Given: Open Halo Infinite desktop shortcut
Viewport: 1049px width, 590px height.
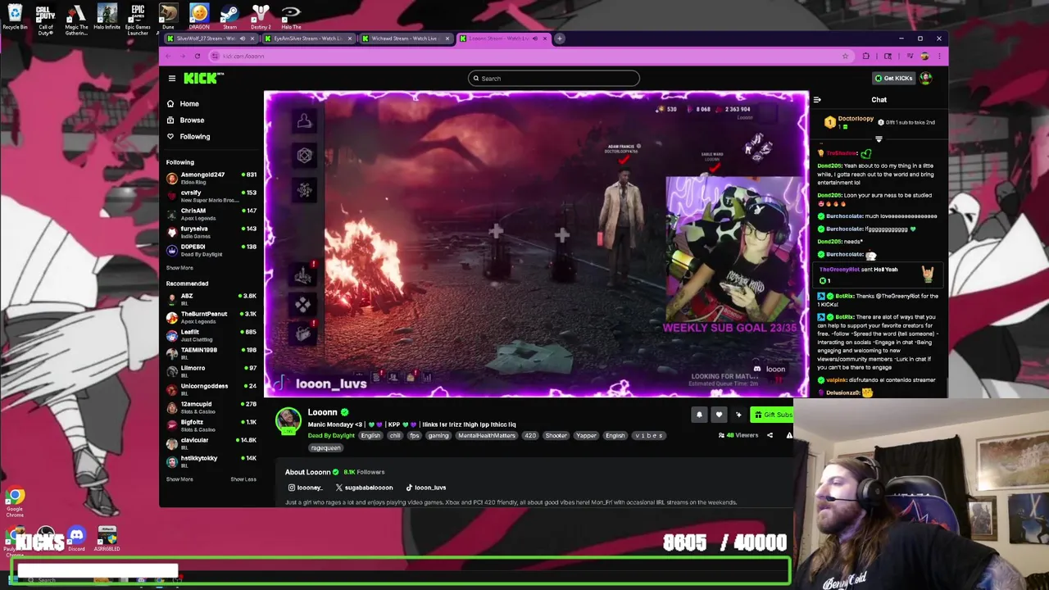Looking at the screenshot, I should click(x=107, y=17).
